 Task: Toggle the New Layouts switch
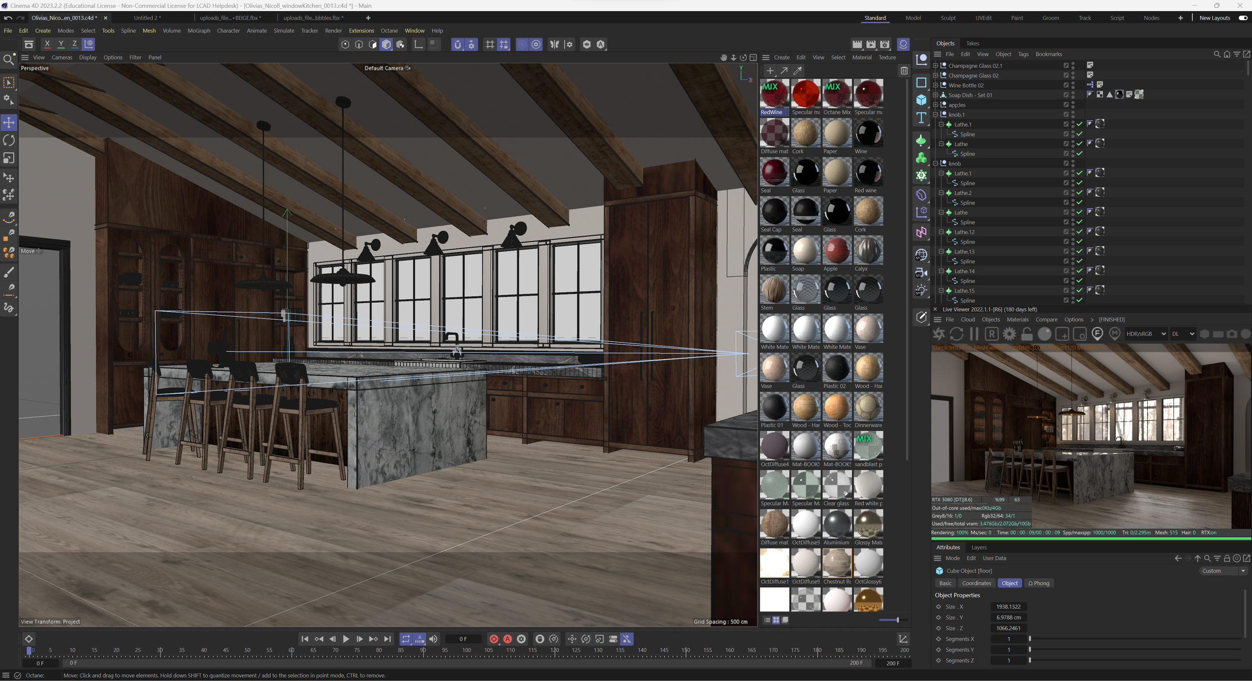pos(1243,18)
